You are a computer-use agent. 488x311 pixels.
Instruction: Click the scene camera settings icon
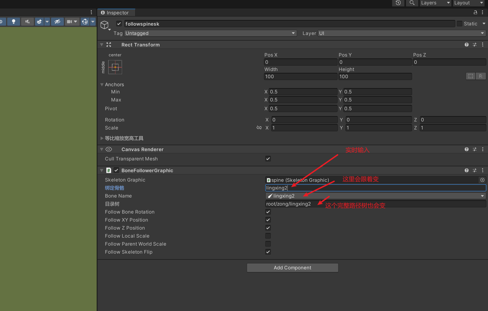tap(69, 22)
